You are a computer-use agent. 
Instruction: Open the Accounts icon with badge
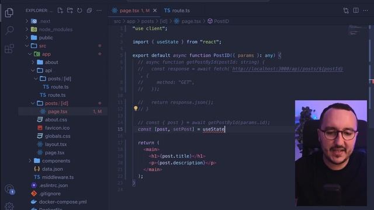tap(10, 189)
